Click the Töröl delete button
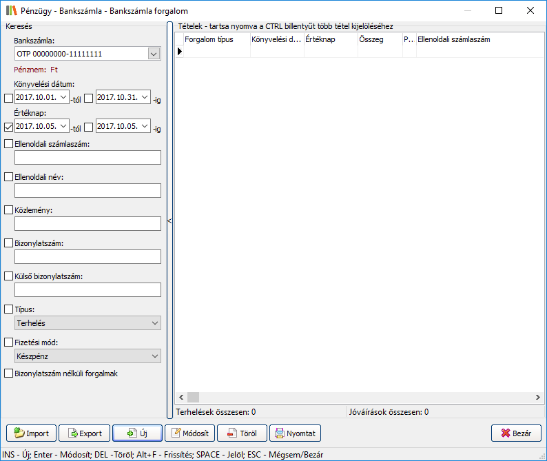Viewport: 547px width, 461px height. 242,433
